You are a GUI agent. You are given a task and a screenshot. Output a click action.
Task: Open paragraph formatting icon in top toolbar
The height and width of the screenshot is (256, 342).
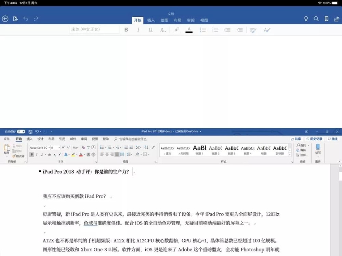tap(253, 30)
